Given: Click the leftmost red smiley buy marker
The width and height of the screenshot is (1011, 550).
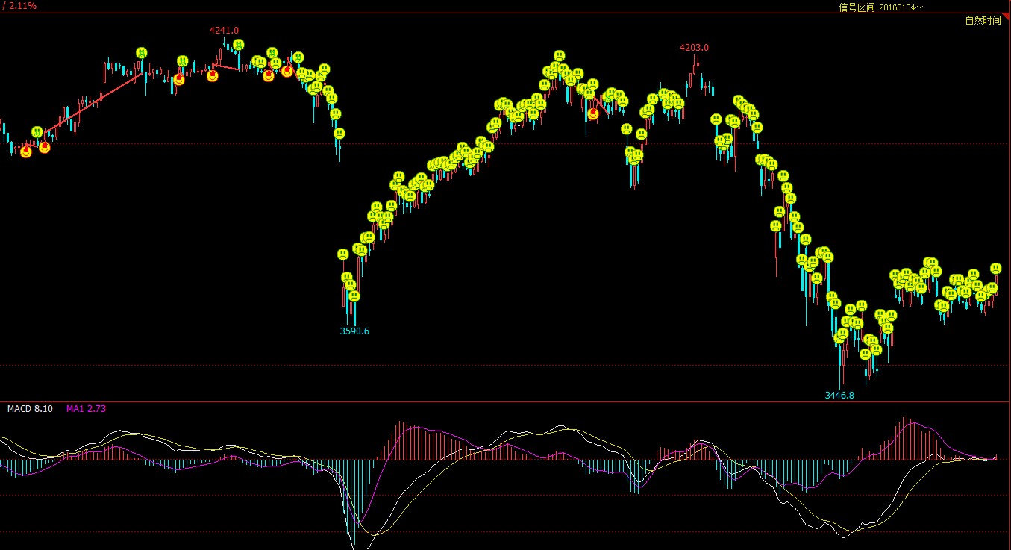Looking at the screenshot, I should [x=26, y=152].
